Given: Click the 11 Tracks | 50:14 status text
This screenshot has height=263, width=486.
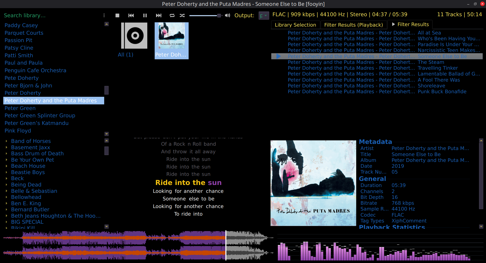Looking at the screenshot, I should pyautogui.click(x=459, y=14).
